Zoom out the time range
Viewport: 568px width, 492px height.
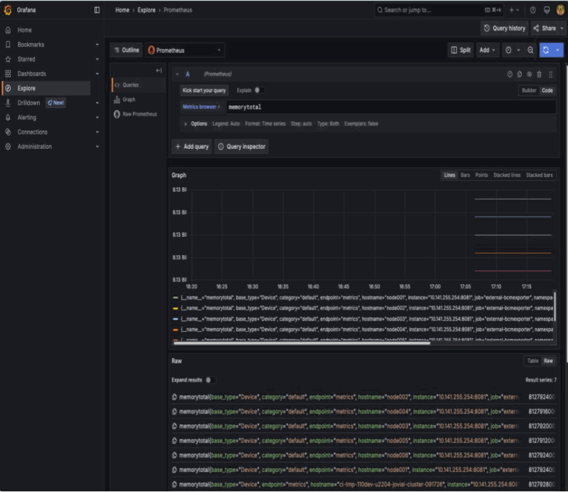530,50
